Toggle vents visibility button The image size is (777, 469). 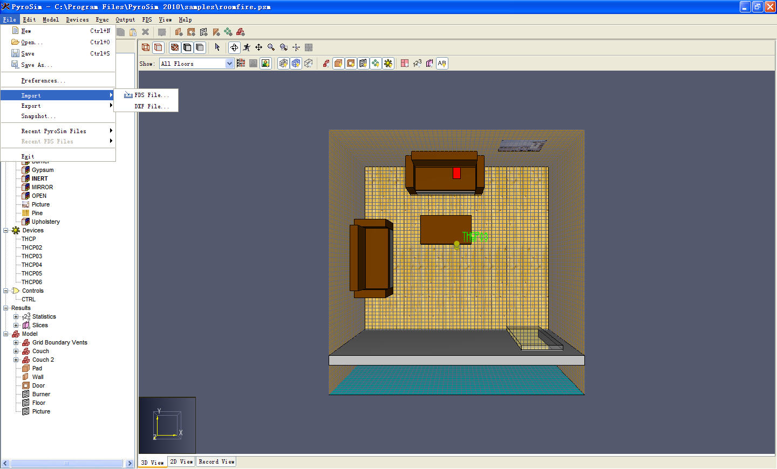click(x=363, y=64)
